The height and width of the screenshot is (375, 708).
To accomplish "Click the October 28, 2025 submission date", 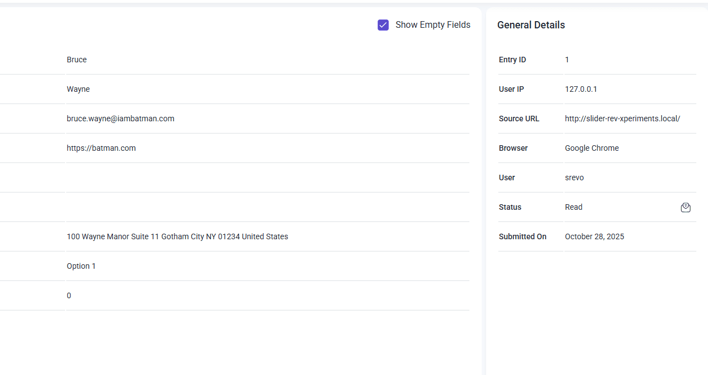I will [594, 236].
